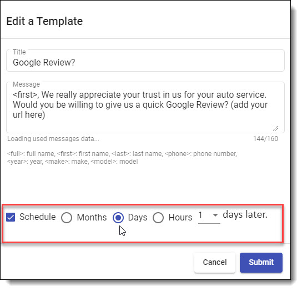Click the Loading used messages data text
Viewport: 302px width, 291px height.
click(53, 139)
